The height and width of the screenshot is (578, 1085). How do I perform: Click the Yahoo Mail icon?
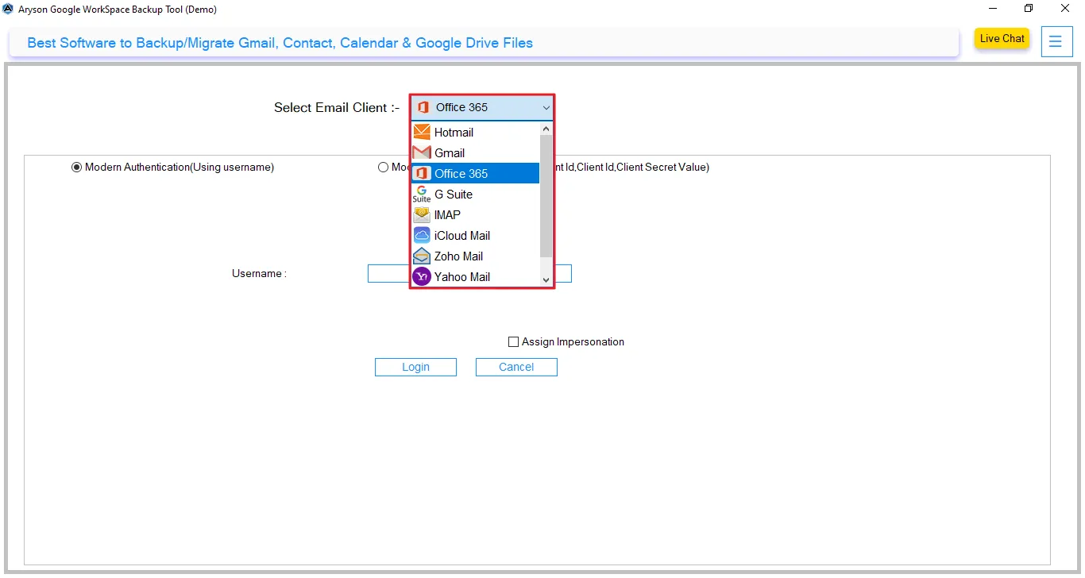pos(422,276)
